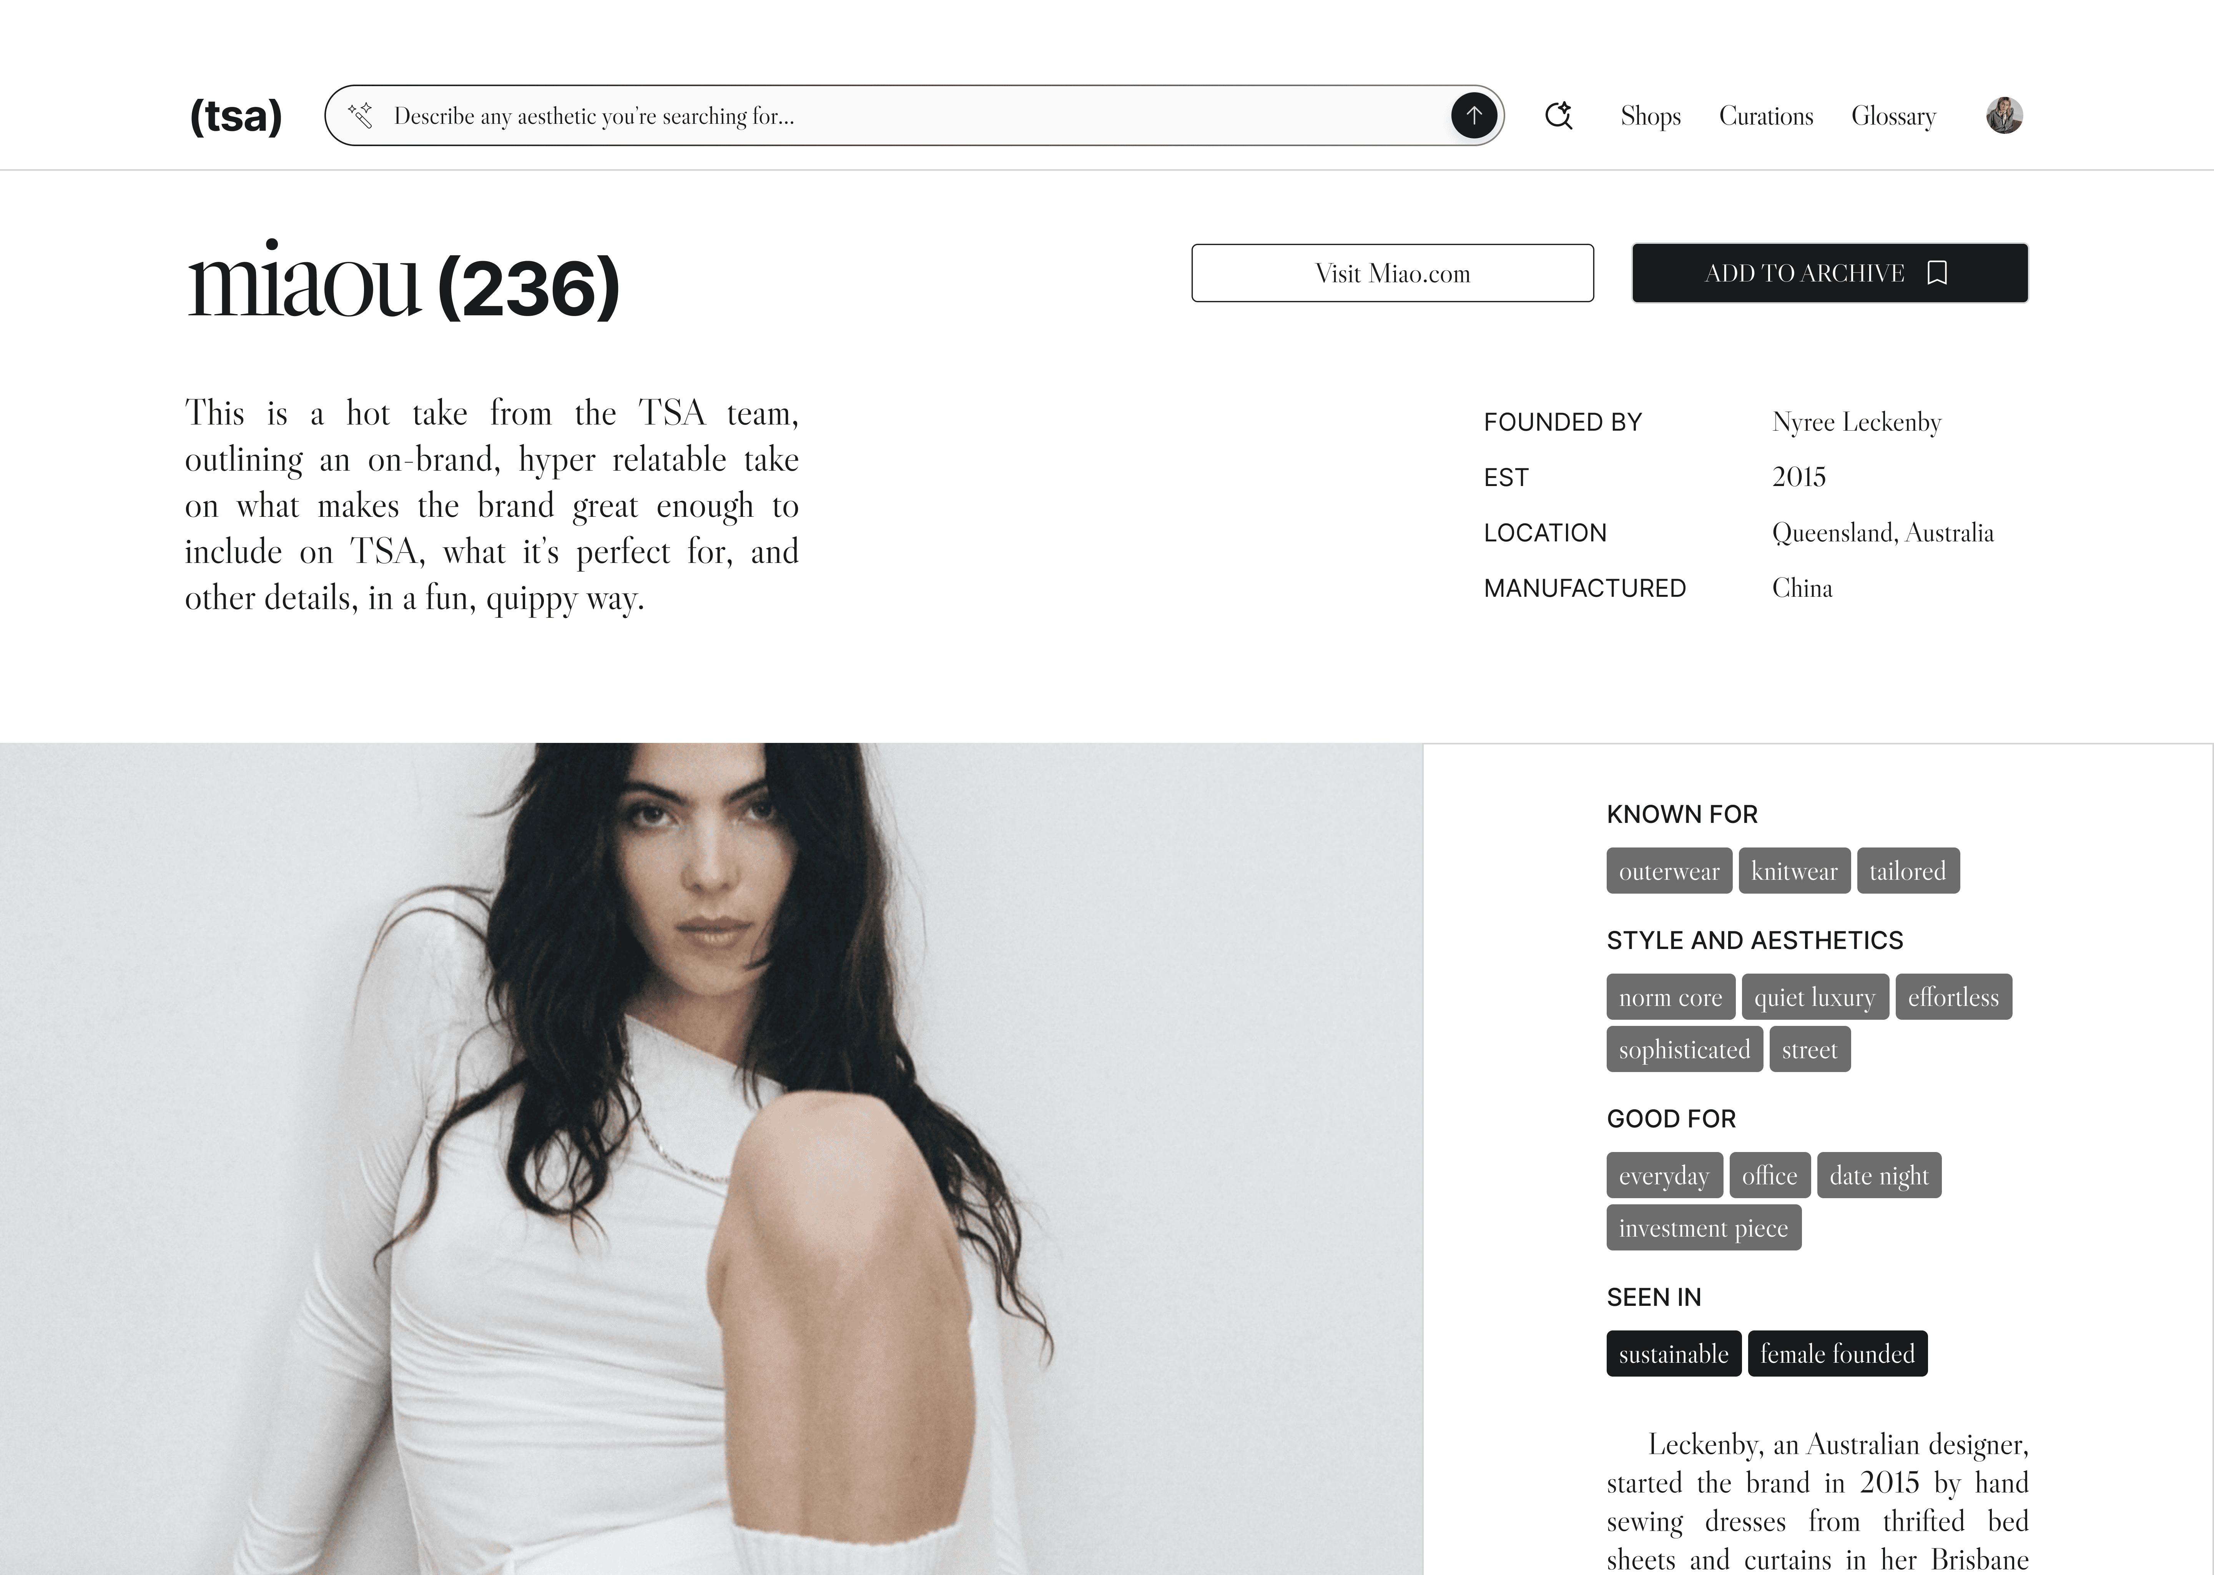Open the Glossary link
The width and height of the screenshot is (2214, 1575).
(1893, 117)
